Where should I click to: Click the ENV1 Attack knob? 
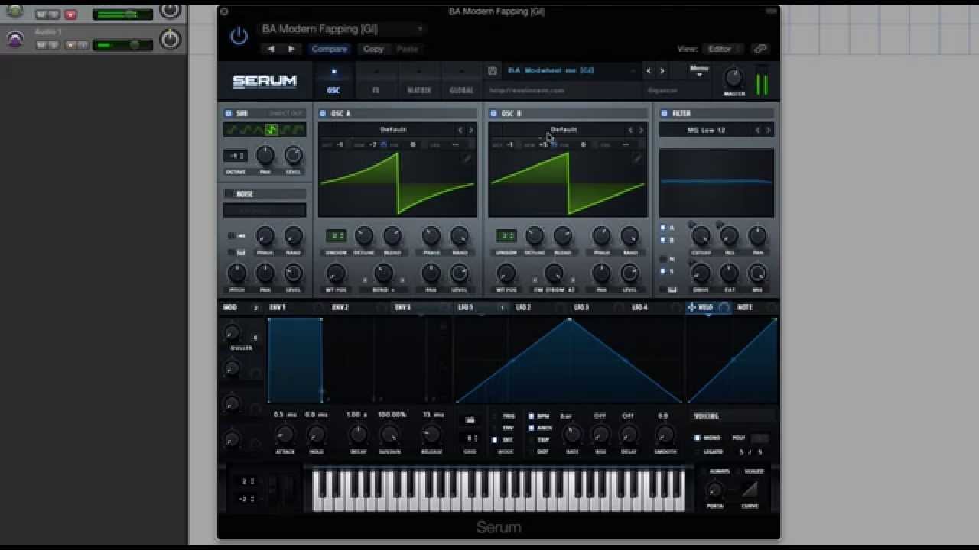click(285, 435)
